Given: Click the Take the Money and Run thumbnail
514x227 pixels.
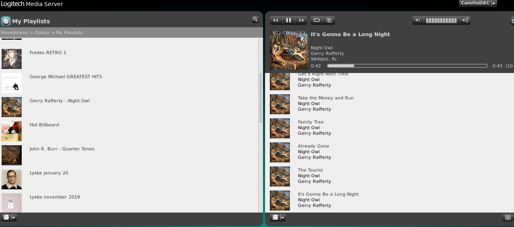Looking at the screenshot, I should [x=280, y=104].
